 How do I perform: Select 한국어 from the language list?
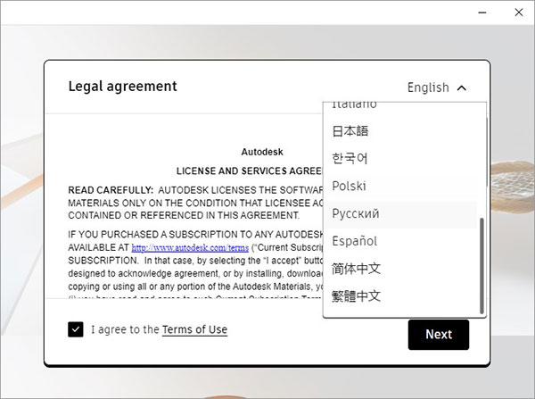click(350, 159)
